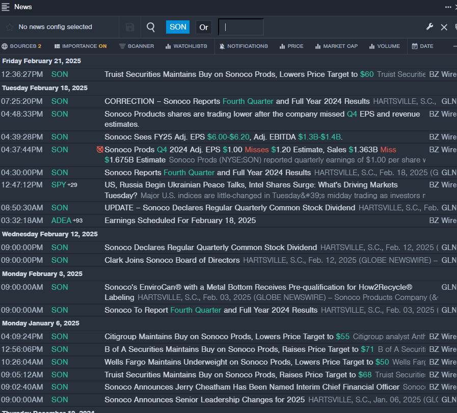Open the Date filter dropdown

(x=422, y=46)
